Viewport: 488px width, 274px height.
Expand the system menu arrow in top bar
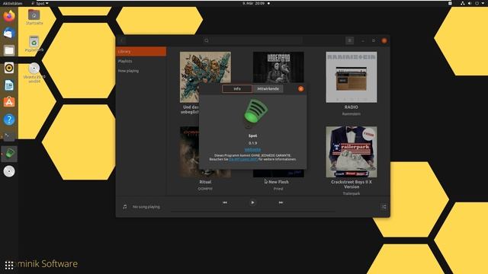[483, 3]
